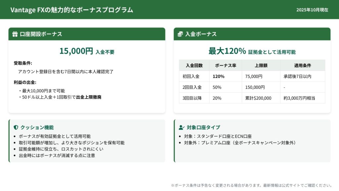Image resolution: width=339 pixels, height=191 pixels.
Task: Select the 適用条件 table column header
Action: pos(303,65)
